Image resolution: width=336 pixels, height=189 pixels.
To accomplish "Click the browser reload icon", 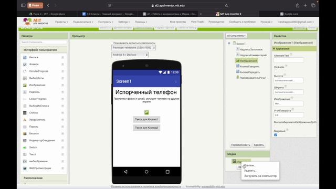I will click(x=226, y=6).
